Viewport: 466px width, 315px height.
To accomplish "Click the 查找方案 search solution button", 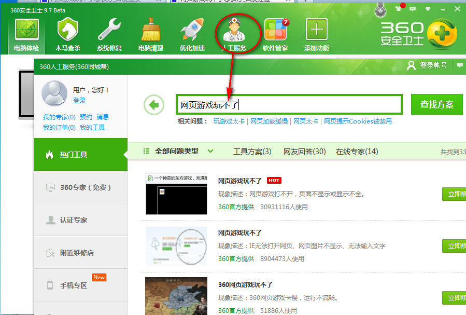I will (x=437, y=104).
